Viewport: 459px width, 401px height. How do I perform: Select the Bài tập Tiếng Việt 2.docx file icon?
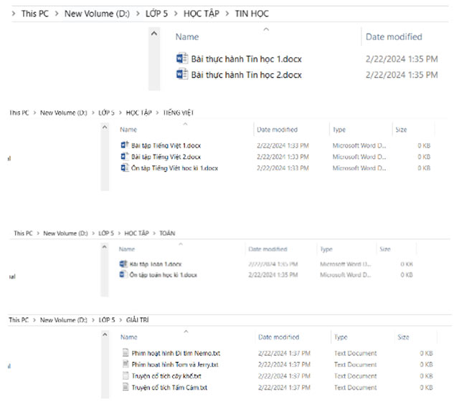[x=124, y=157]
